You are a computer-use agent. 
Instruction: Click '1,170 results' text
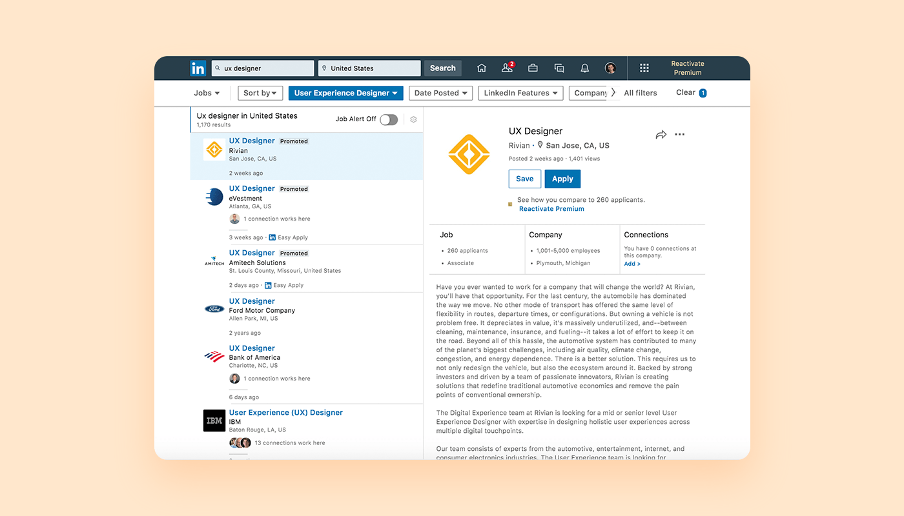[x=214, y=125]
